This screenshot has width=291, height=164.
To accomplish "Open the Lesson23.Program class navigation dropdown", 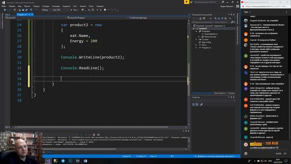I will (97, 18).
